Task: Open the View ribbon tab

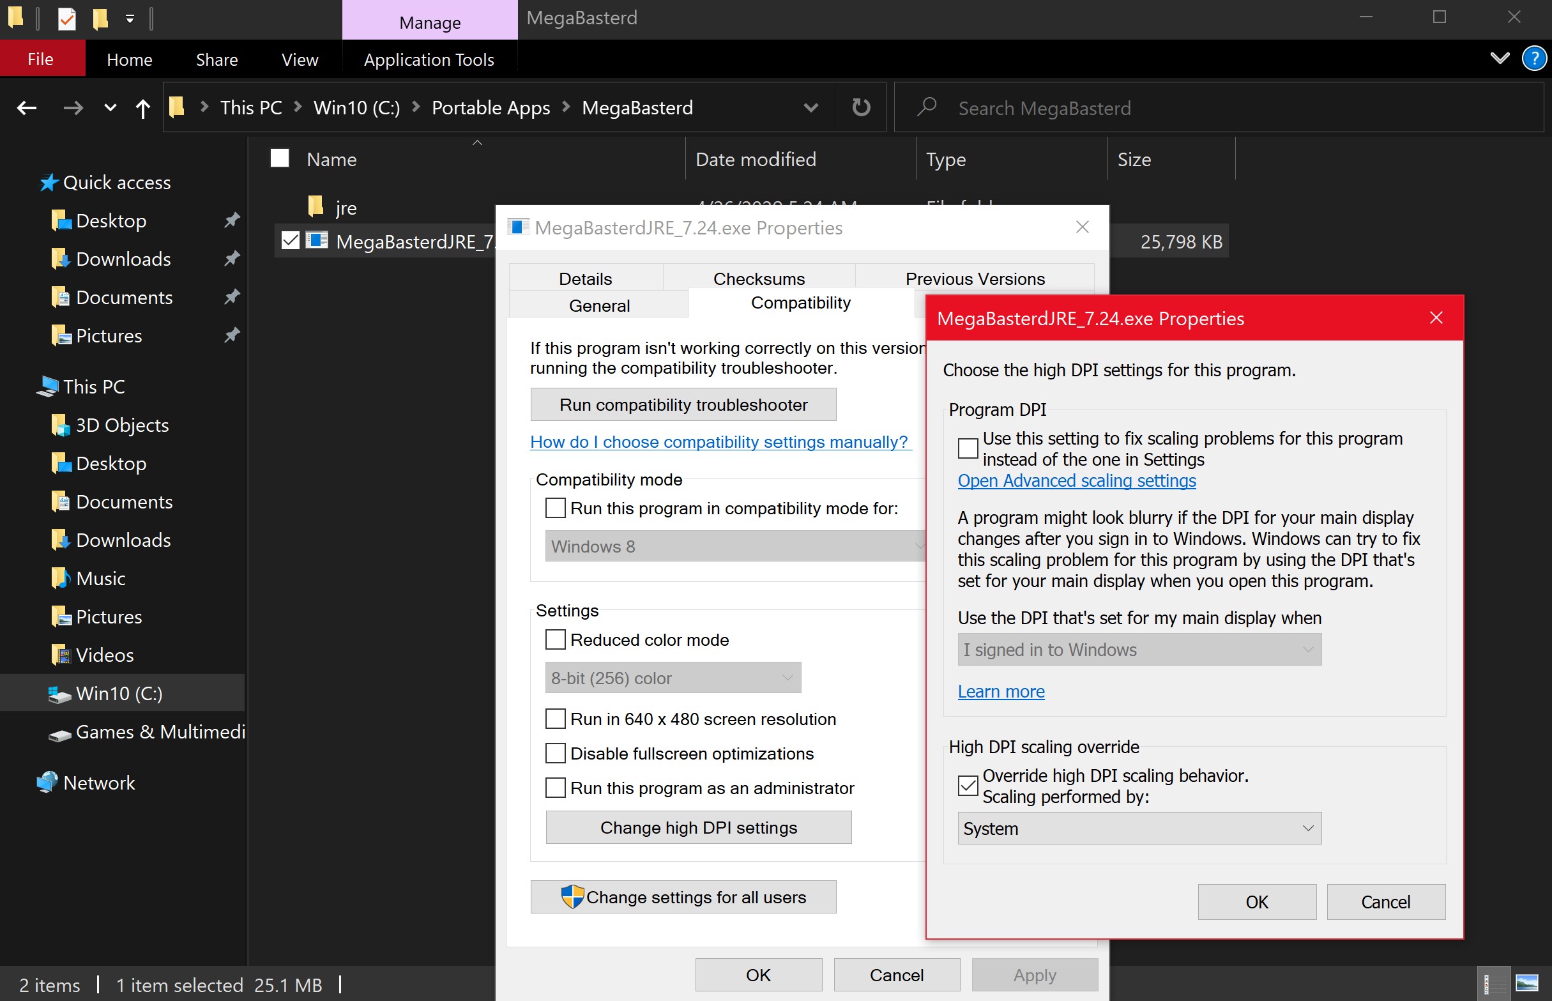Action: click(x=300, y=59)
